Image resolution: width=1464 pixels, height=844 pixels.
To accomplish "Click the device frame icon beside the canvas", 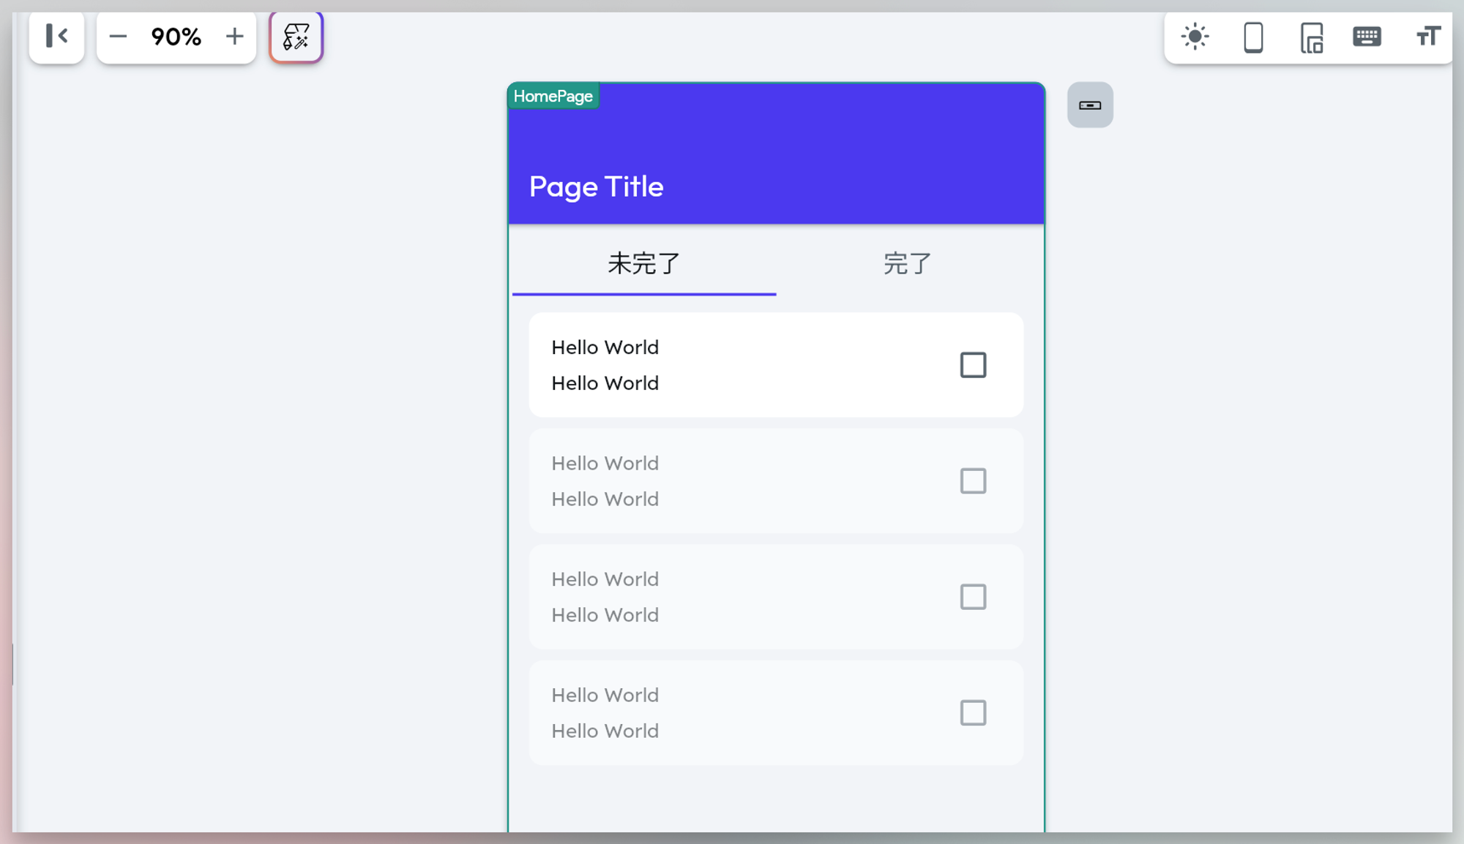I will tap(1090, 105).
